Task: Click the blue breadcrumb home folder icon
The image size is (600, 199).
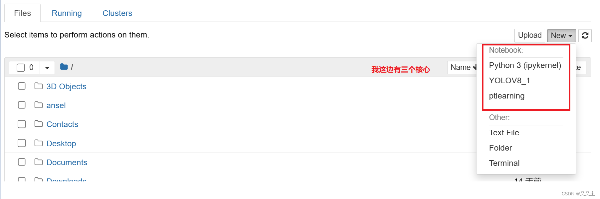Action: (63, 66)
